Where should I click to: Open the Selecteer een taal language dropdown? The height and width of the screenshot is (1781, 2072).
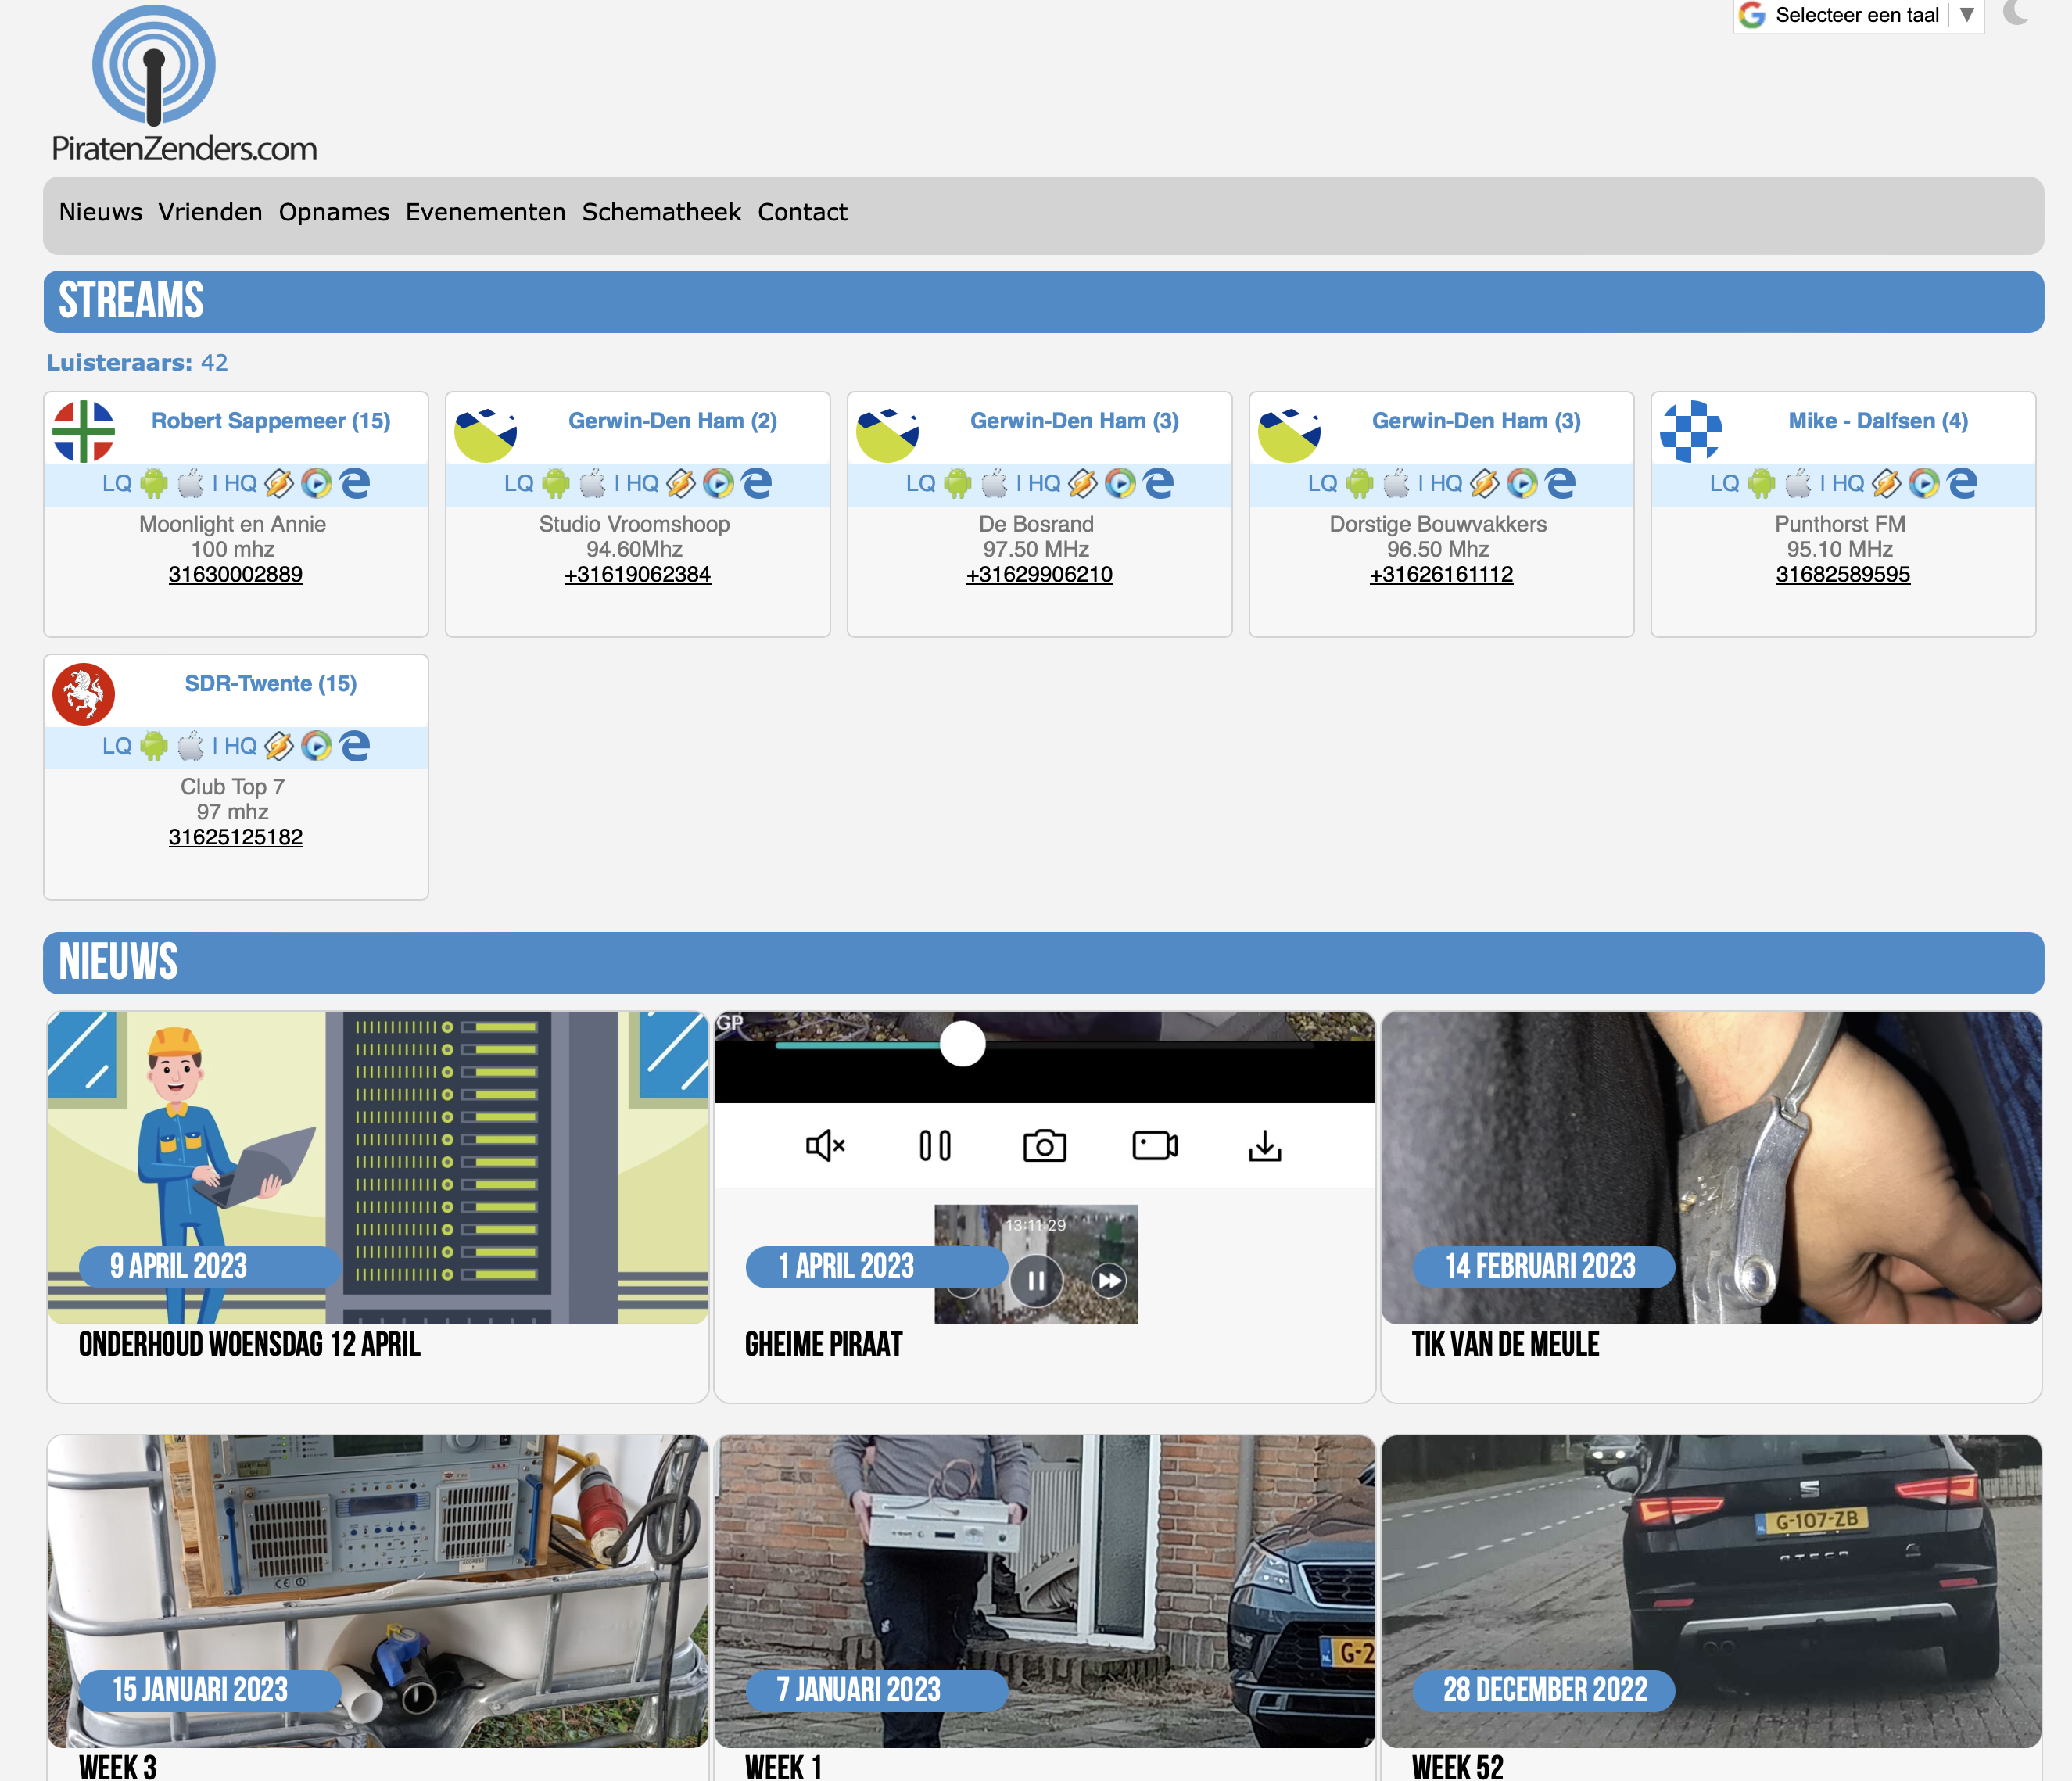point(1856,15)
